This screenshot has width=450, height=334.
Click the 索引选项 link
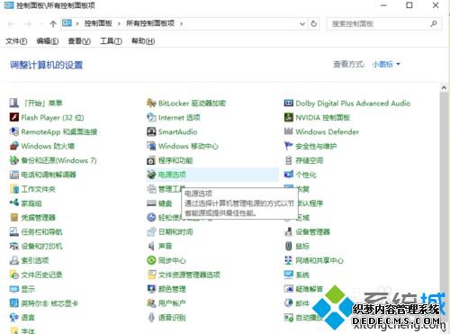pos(35,260)
